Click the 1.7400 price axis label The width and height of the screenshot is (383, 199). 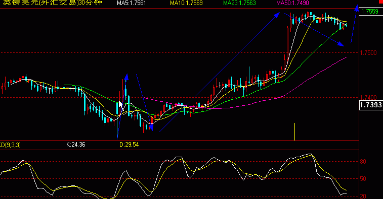point(369,98)
